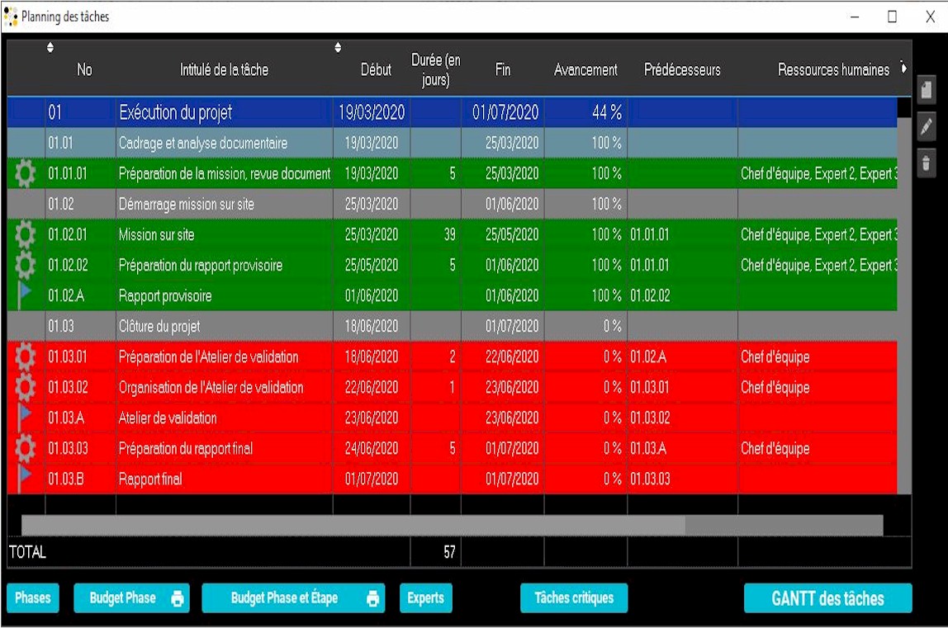
Task: Click gear icon of Mission sur site
Action: coord(26,234)
